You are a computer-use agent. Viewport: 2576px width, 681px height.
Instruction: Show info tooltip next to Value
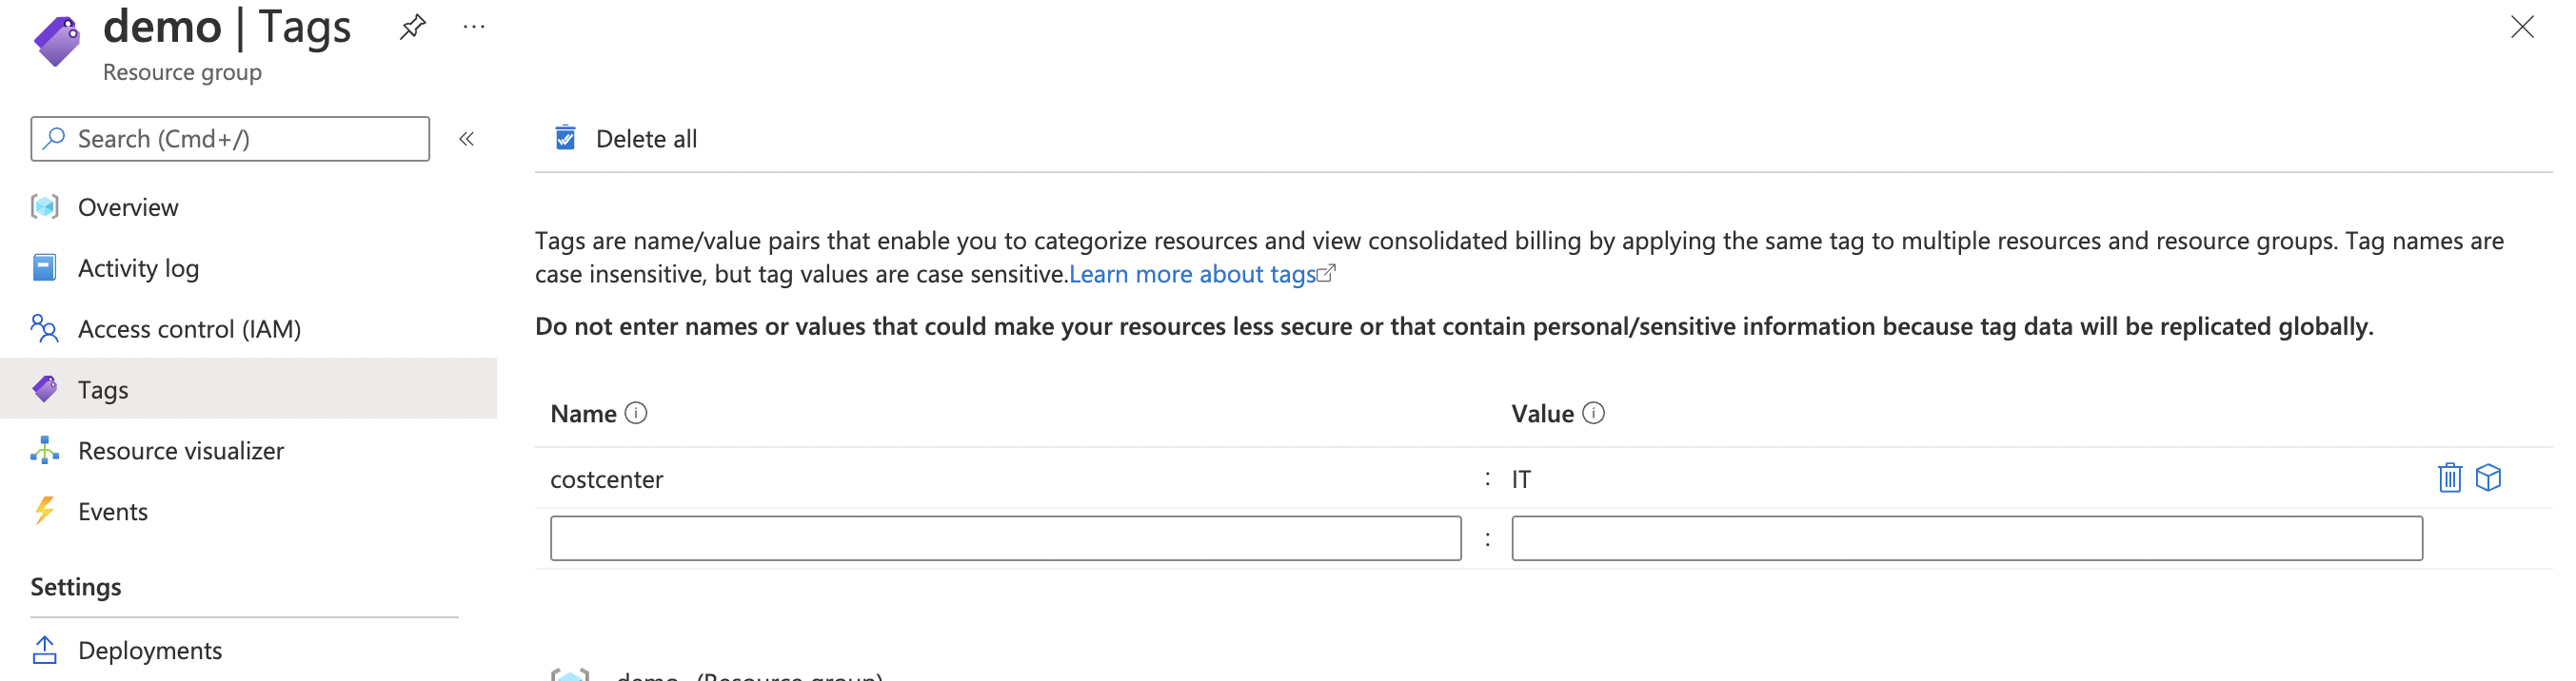pyautogui.click(x=1594, y=414)
